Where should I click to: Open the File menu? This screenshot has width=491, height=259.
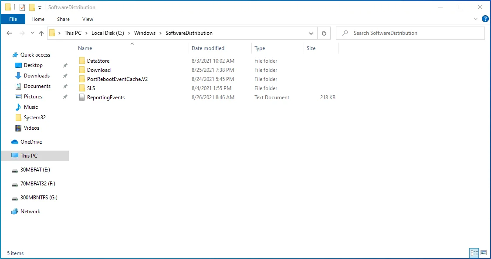pyautogui.click(x=13, y=19)
